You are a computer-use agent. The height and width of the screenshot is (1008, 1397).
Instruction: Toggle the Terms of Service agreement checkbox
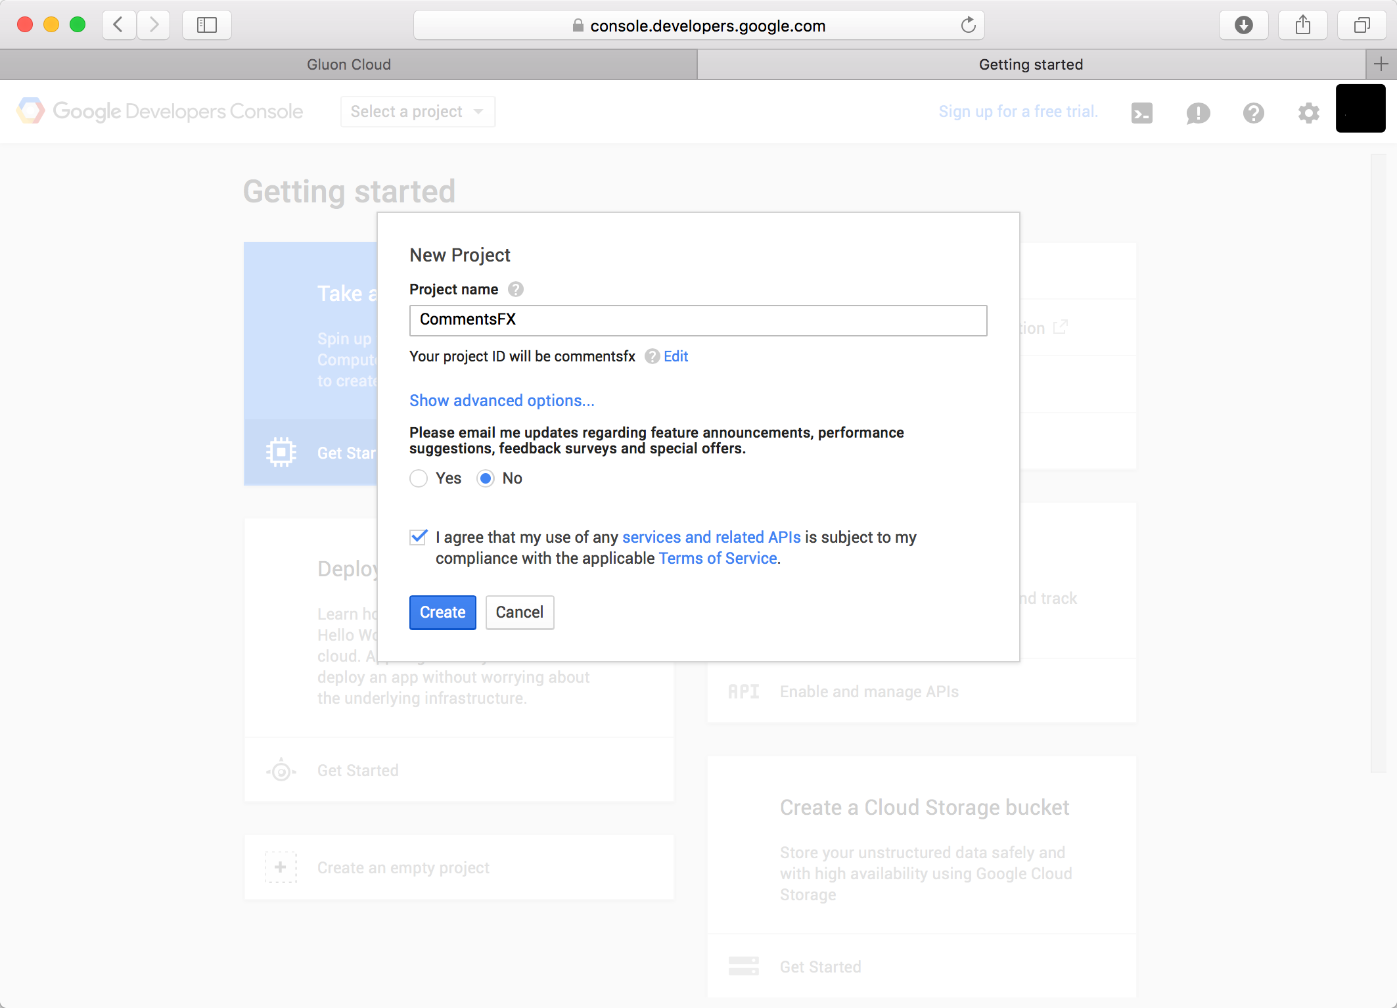(x=419, y=538)
